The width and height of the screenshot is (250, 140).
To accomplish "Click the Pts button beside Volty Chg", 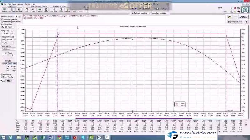I will [x=12, y=34].
